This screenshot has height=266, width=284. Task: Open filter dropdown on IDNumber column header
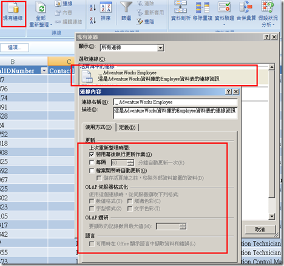point(44,71)
